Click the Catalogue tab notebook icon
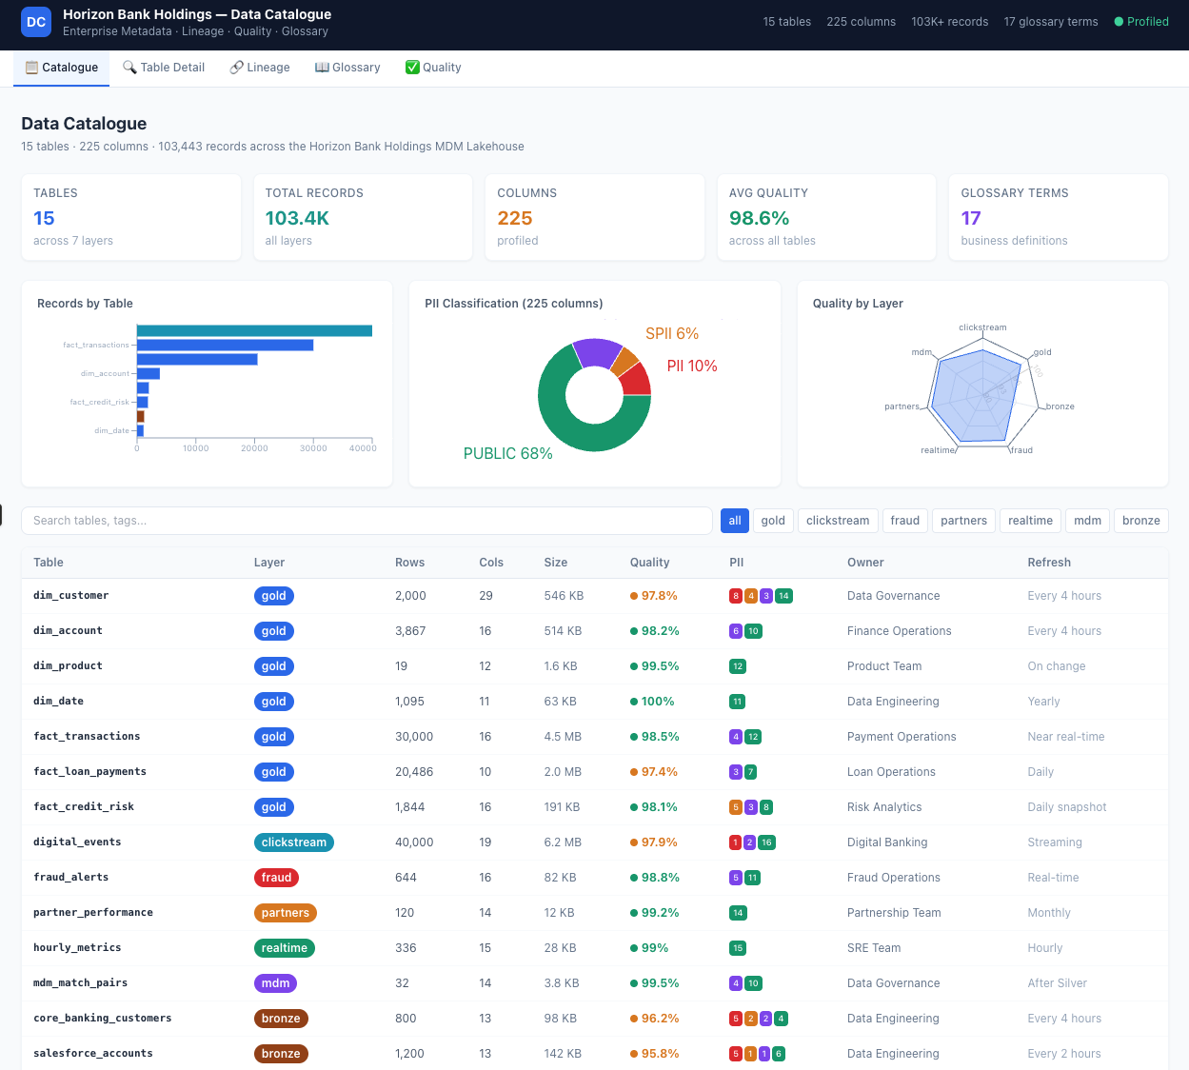The height and width of the screenshot is (1070, 1189). (31, 68)
